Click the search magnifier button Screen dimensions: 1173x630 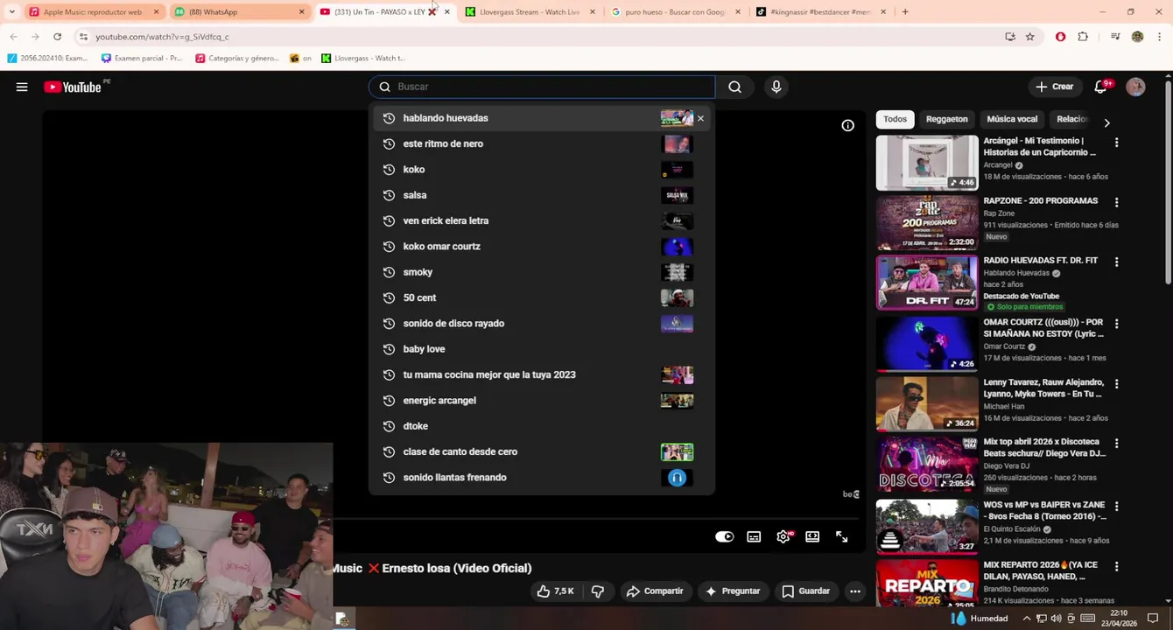pos(734,87)
